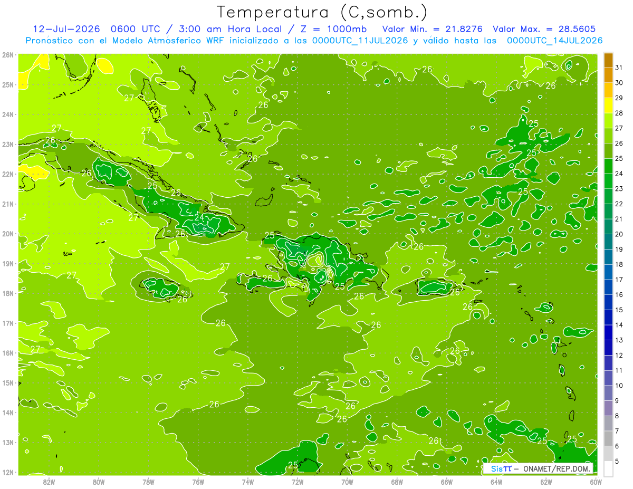Pick the teal swatch between 19 and 20
Screen dimensions: 633x489
click(x=608, y=242)
